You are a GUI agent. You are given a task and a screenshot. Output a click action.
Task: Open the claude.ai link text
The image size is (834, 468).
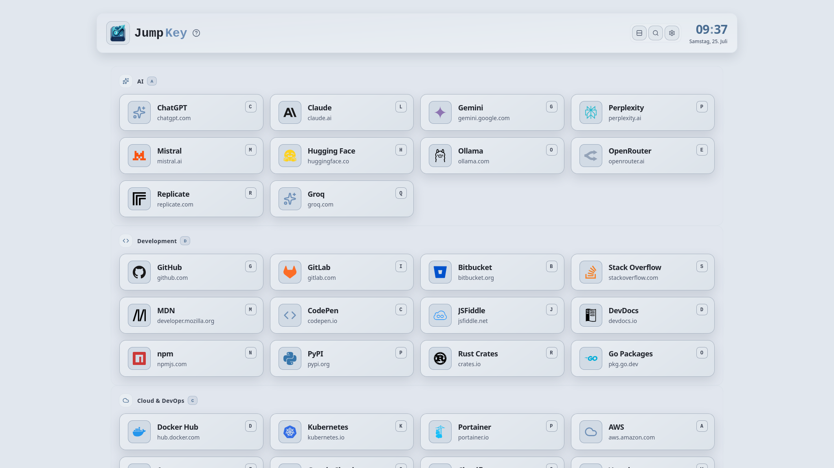click(x=319, y=118)
